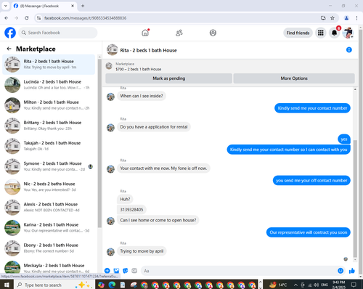Open more actions plus icon in composer

tap(107, 271)
